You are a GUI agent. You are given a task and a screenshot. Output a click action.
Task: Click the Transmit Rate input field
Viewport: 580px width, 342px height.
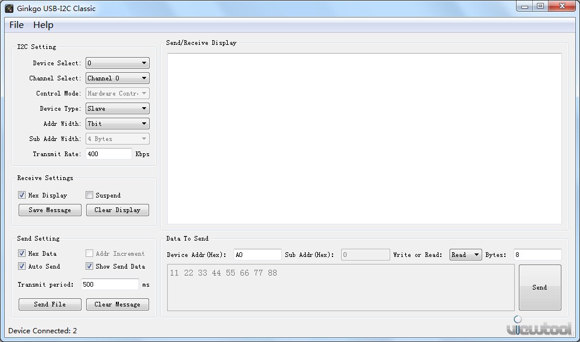109,154
